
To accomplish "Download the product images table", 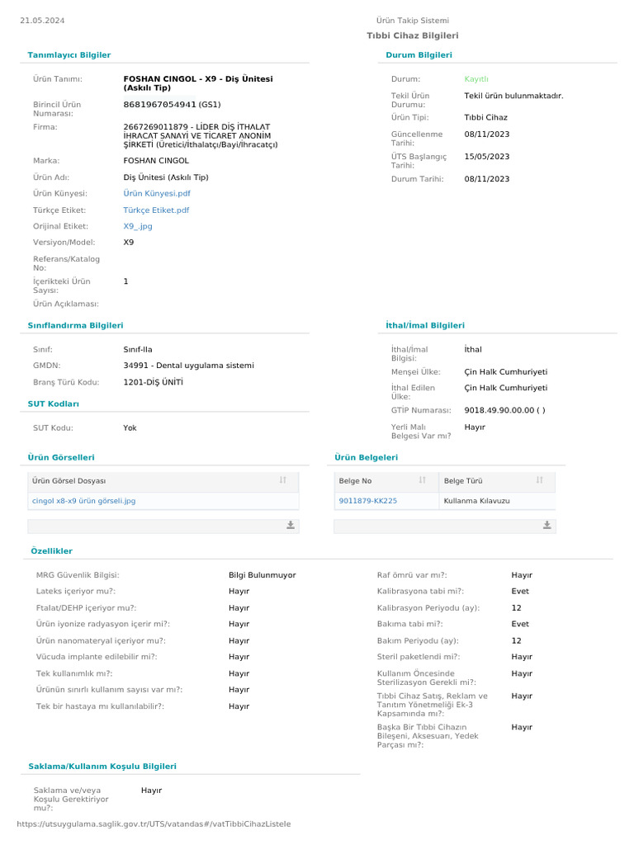I will [x=291, y=526].
